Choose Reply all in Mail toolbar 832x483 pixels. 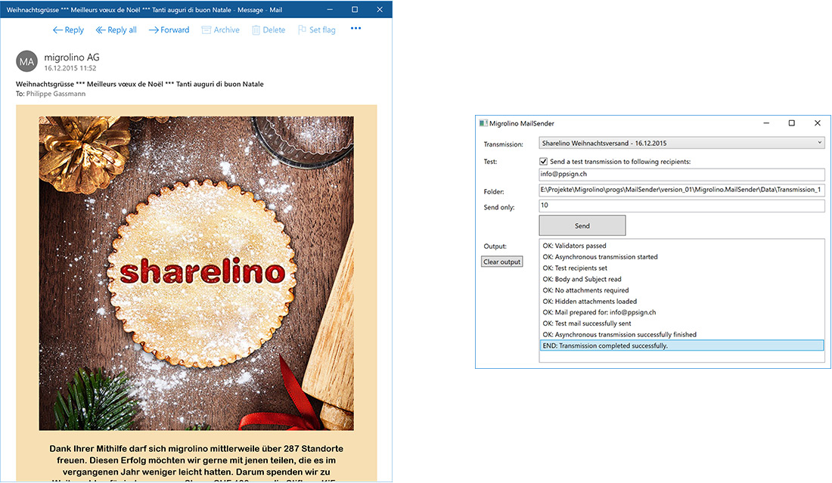[116, 30]
